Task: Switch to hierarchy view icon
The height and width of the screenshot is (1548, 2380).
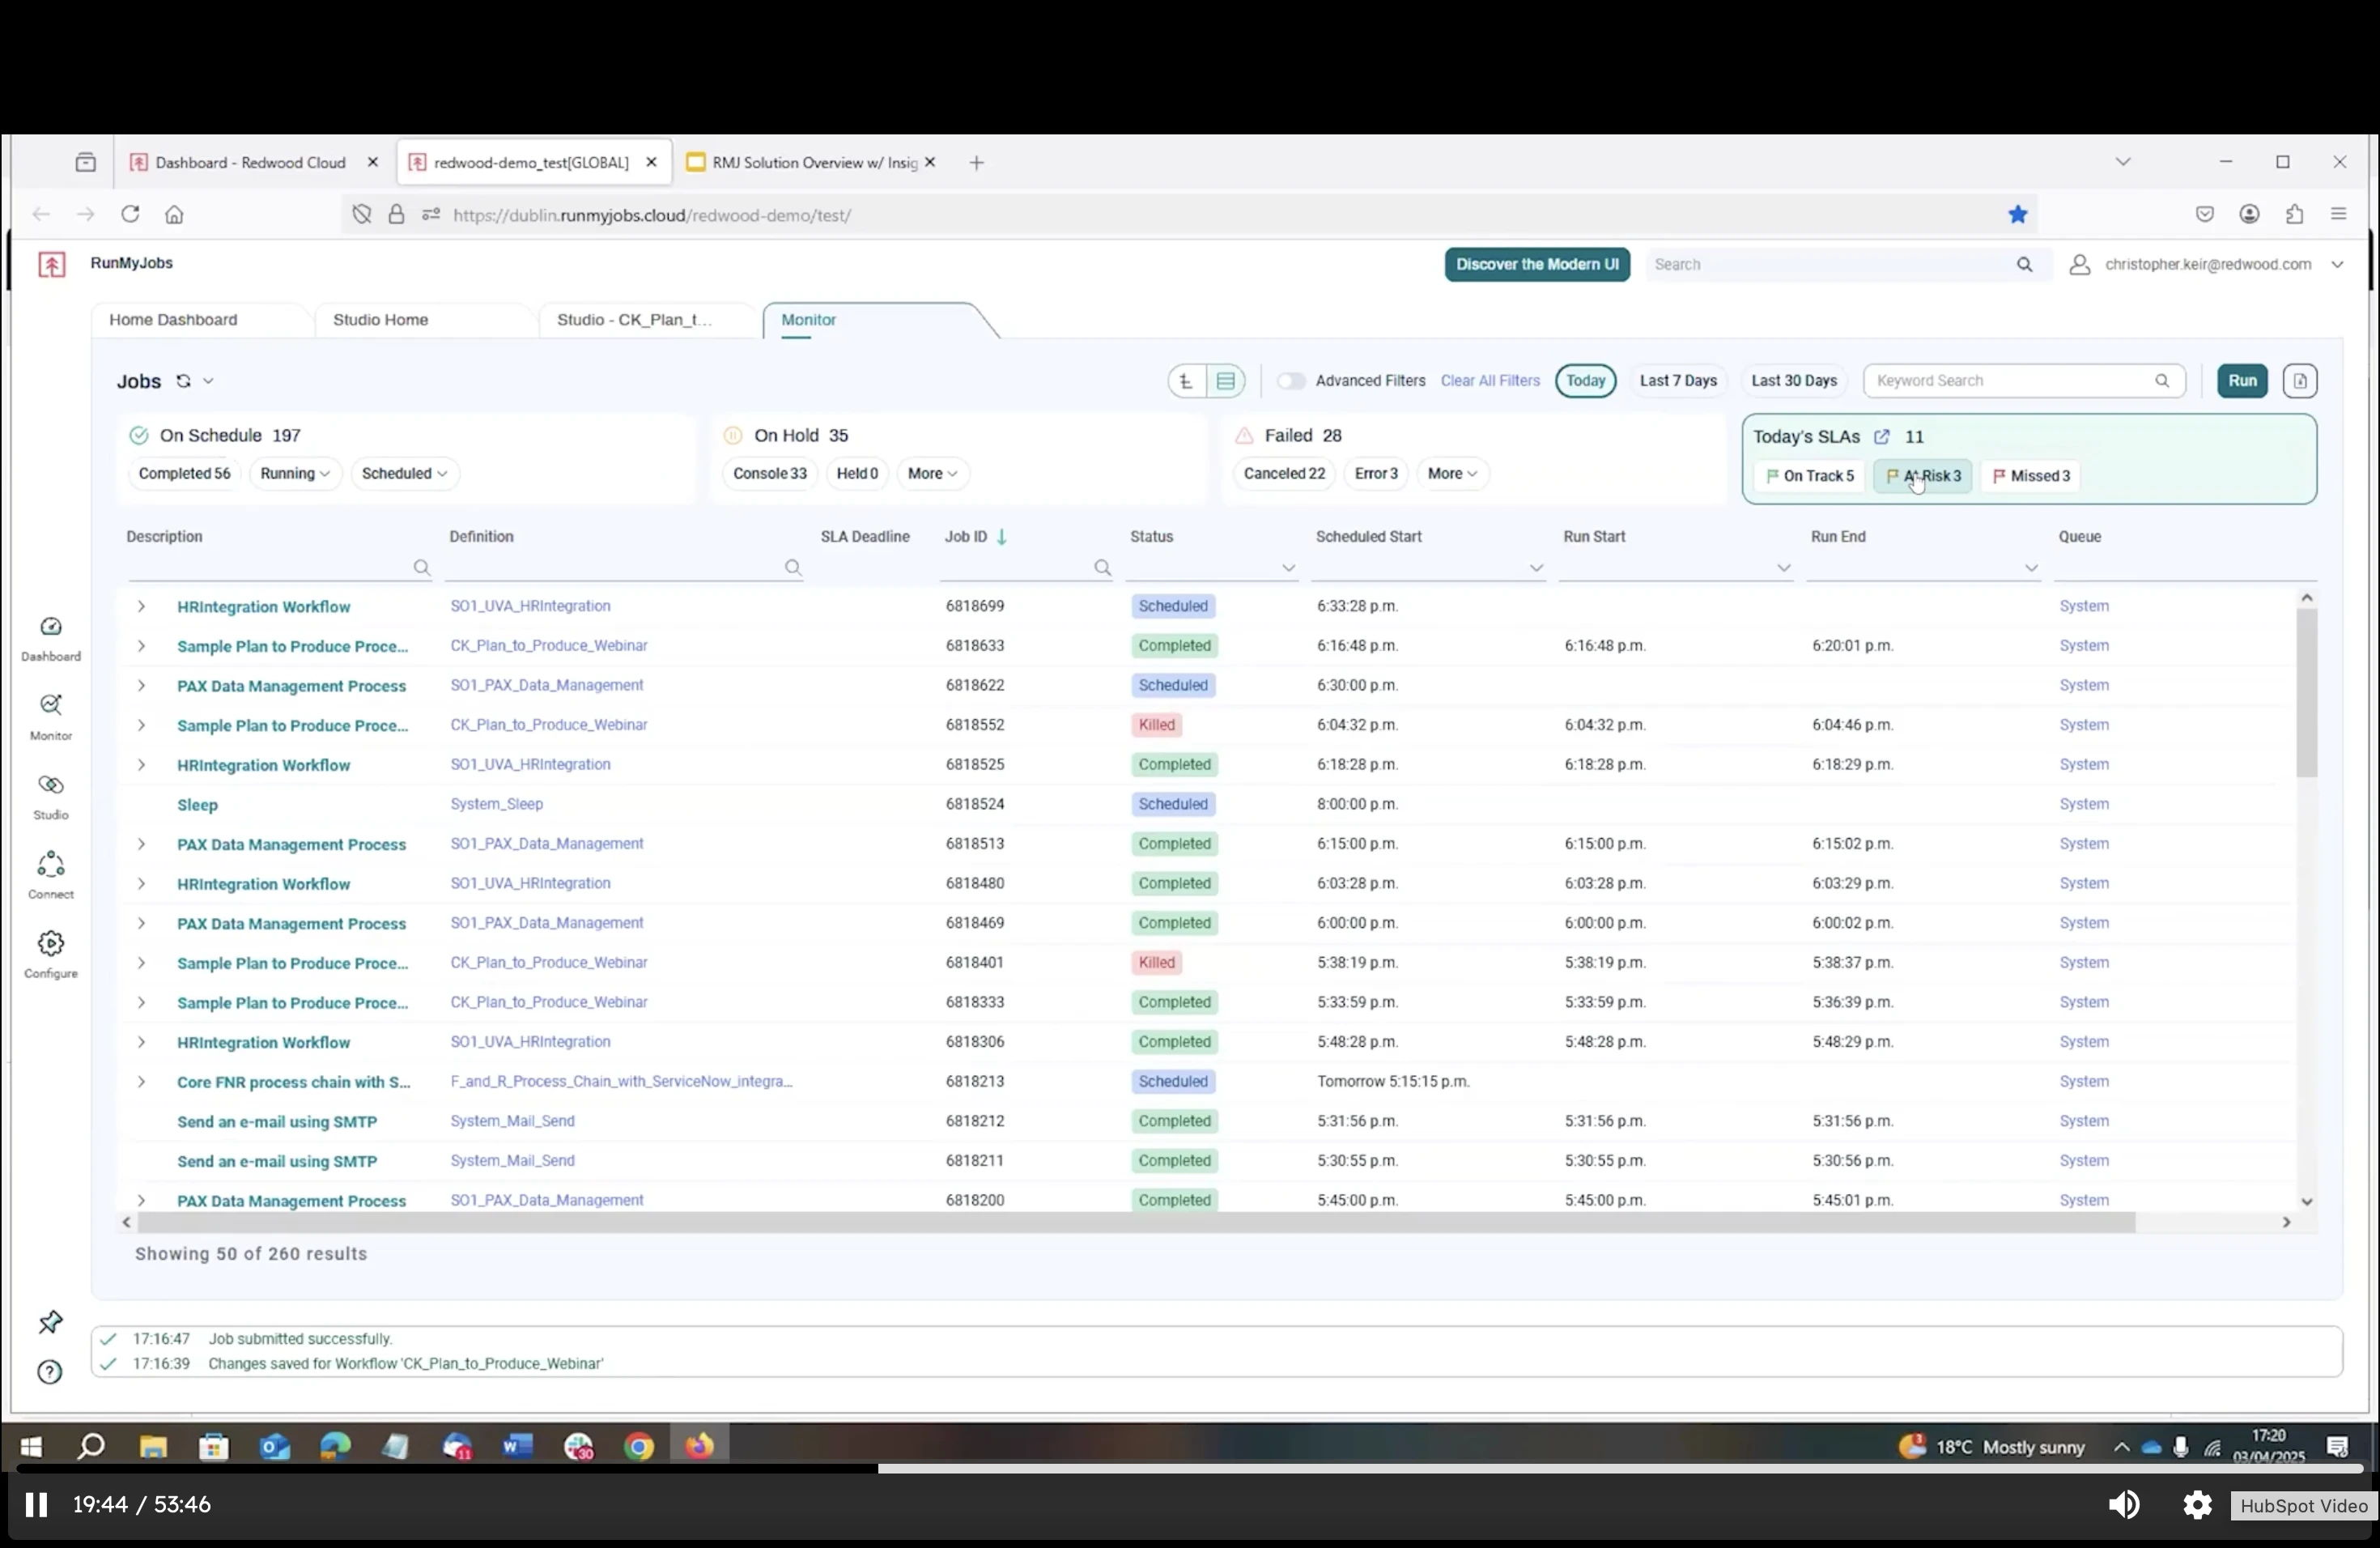Action: [1187, 381]
